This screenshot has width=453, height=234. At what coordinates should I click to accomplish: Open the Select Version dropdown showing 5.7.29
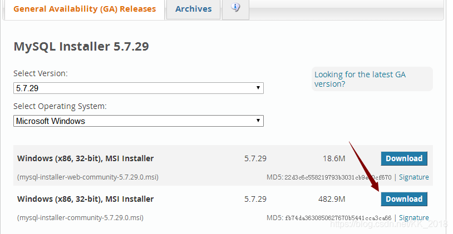[139, 88]
